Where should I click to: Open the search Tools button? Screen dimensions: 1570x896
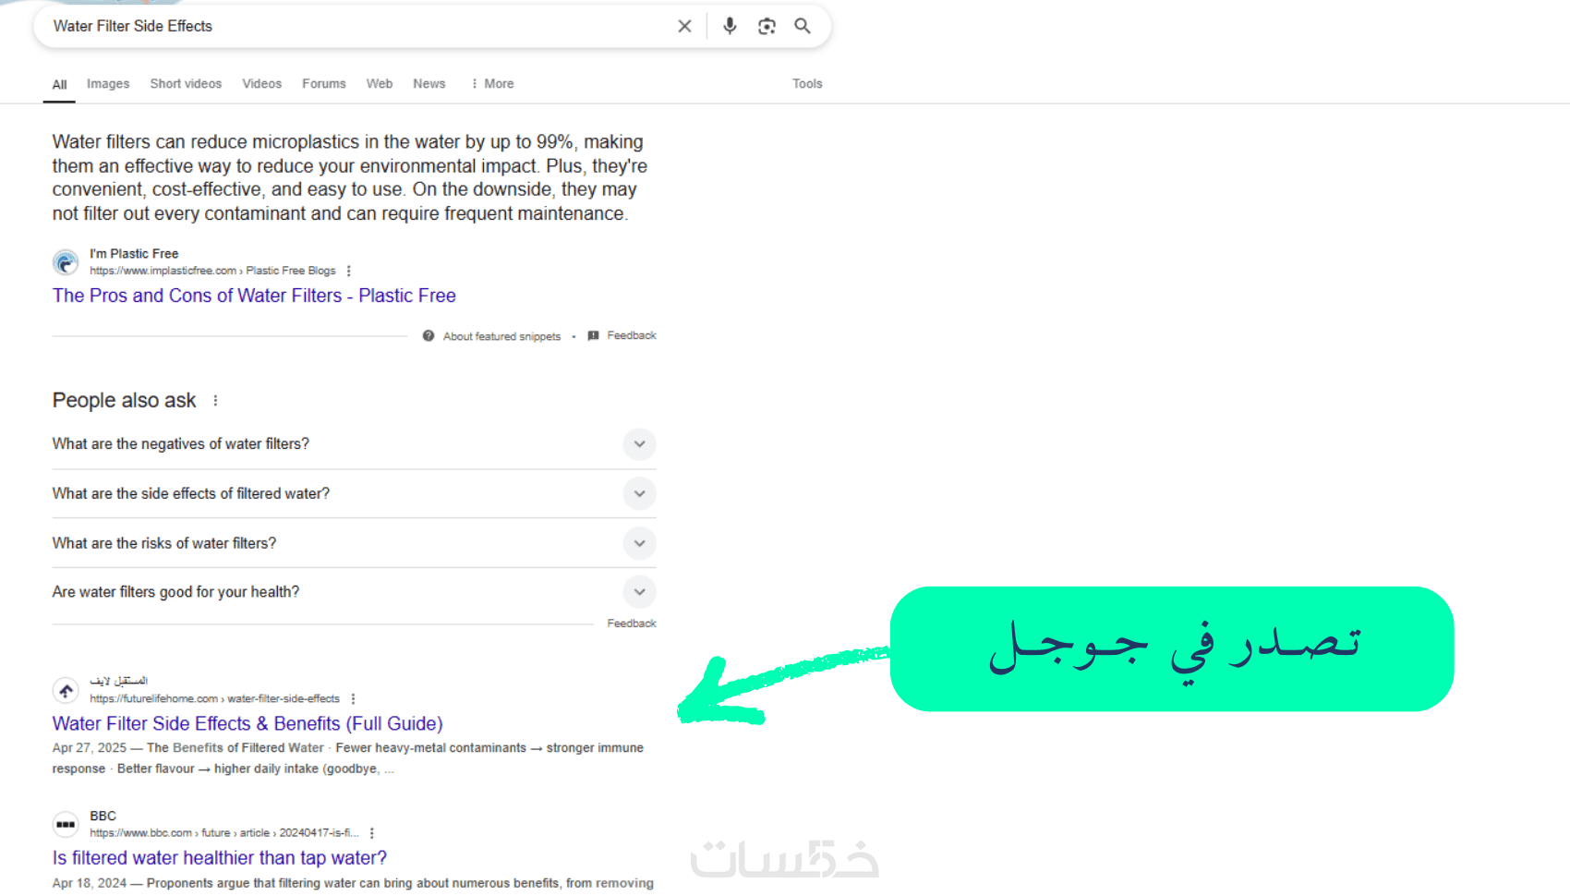click(x=807, y=83)
